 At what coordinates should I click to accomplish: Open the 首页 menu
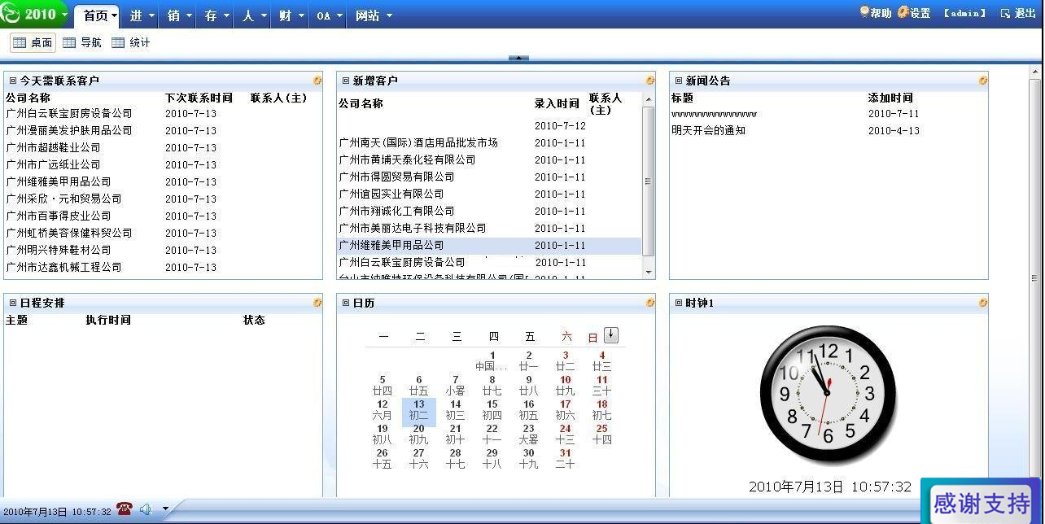click(x=98, y=15)
